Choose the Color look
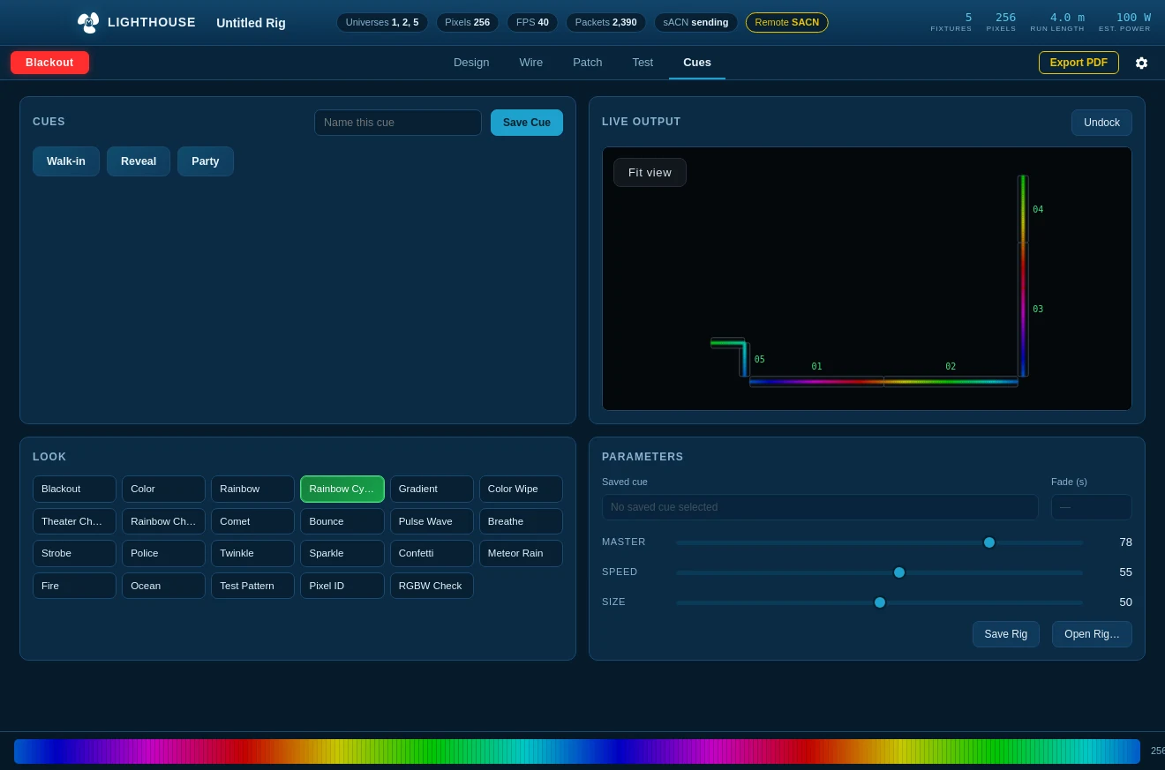Viewport: 1165px width, 770px height. (x=163, y=489)
